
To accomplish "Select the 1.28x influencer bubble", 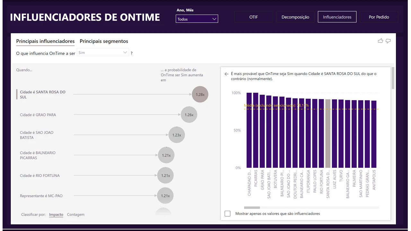I will [200, 94].
